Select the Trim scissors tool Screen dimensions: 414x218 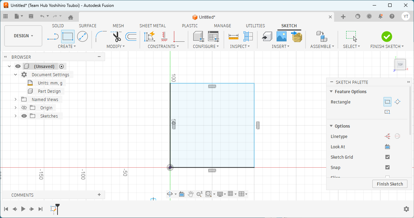(116, 36)
